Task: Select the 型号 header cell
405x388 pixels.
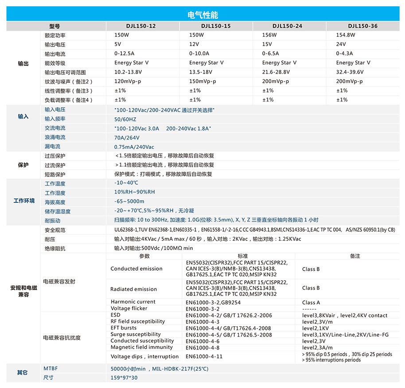Action: point(55,26)
